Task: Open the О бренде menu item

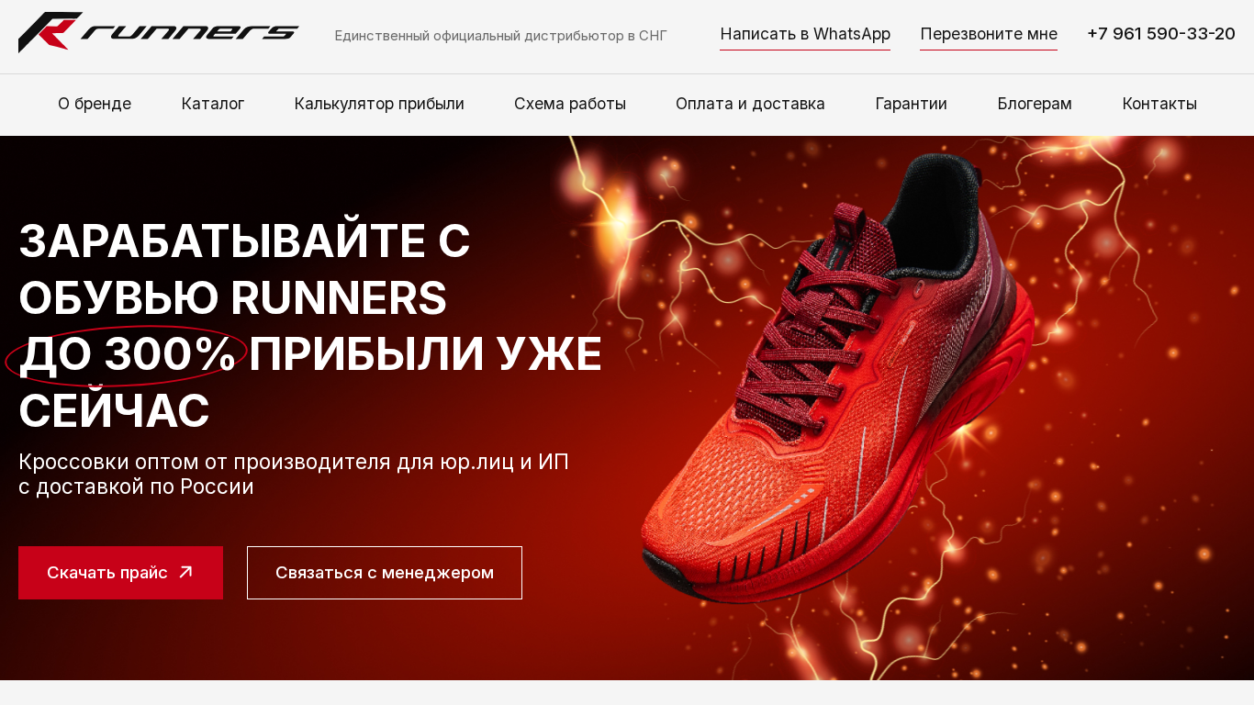Action: 95,104
